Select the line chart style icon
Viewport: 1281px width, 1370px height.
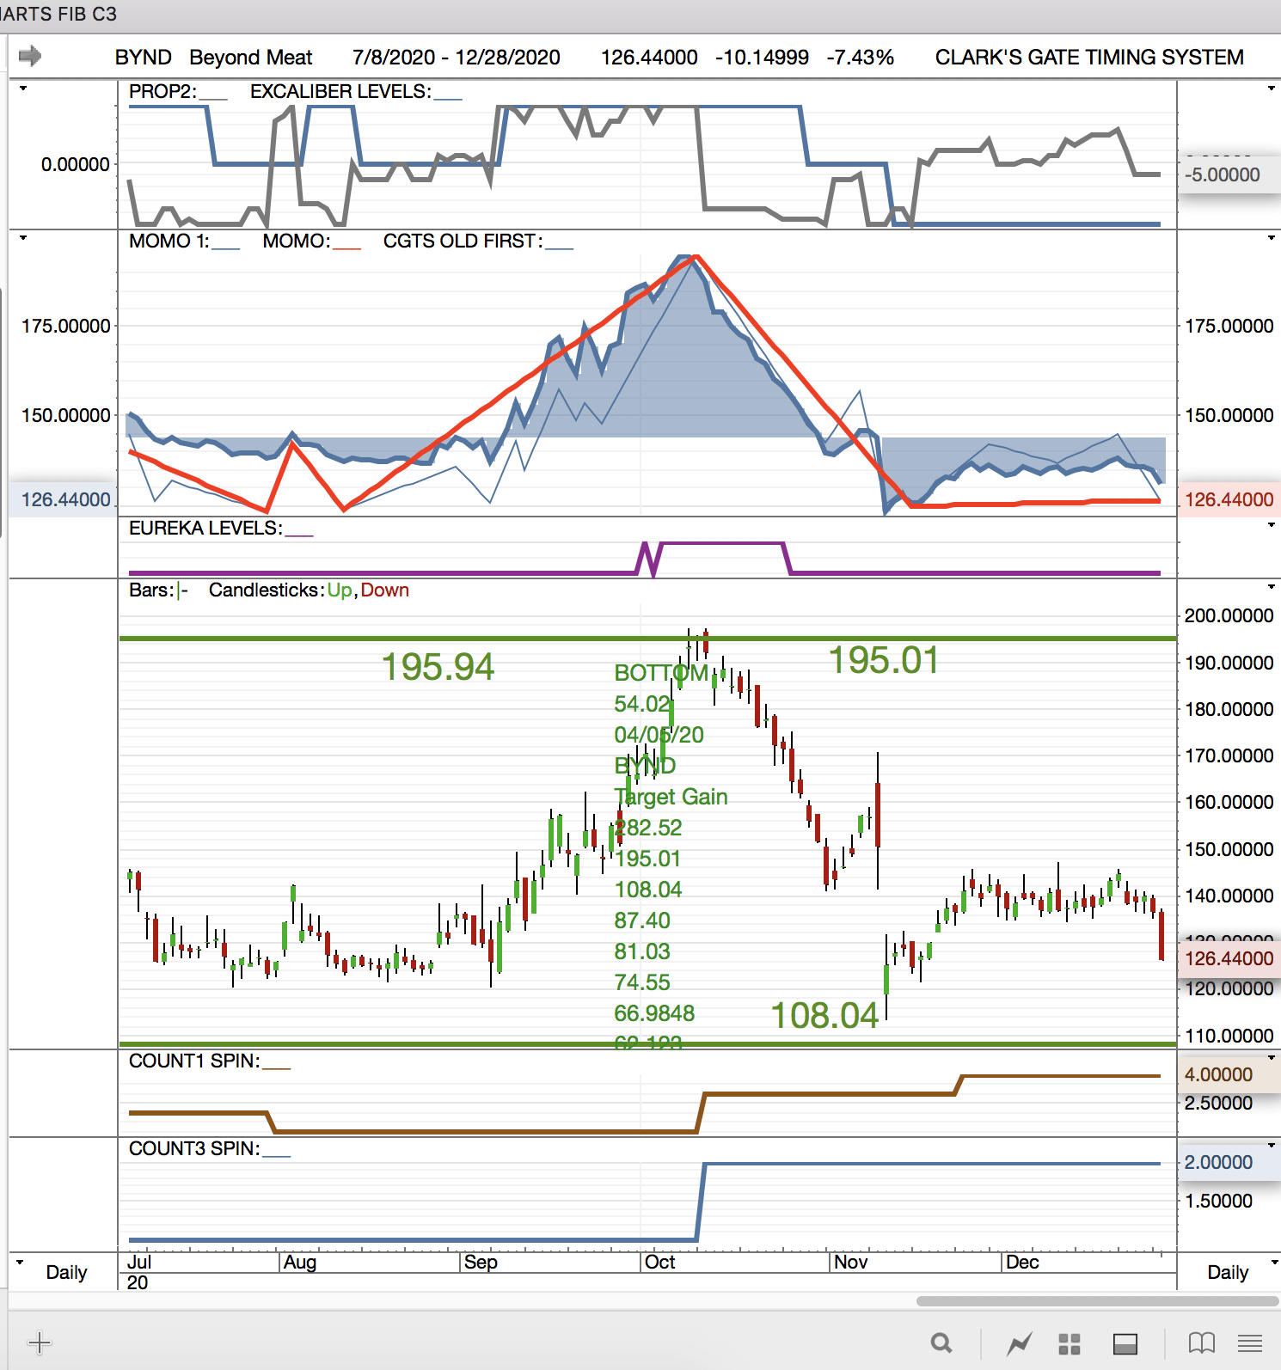(1020, 1342)
